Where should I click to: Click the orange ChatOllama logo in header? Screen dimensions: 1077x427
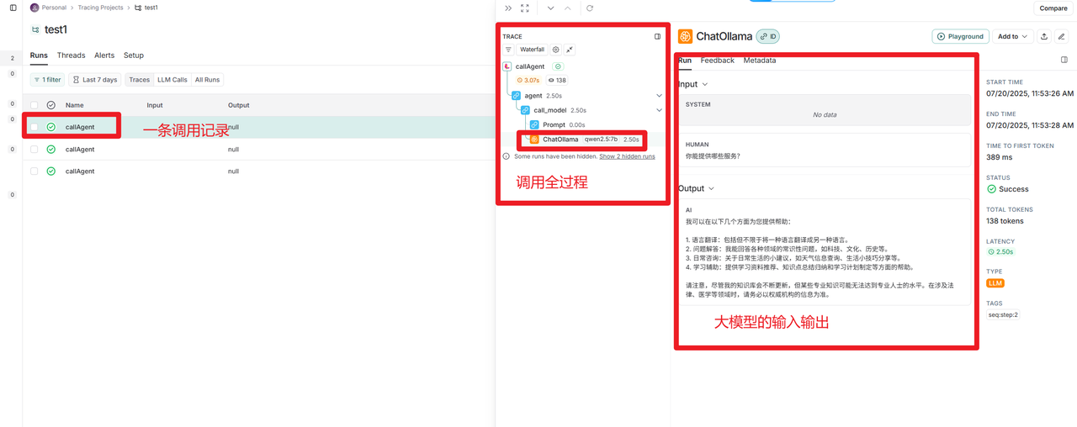click(685, 37)
